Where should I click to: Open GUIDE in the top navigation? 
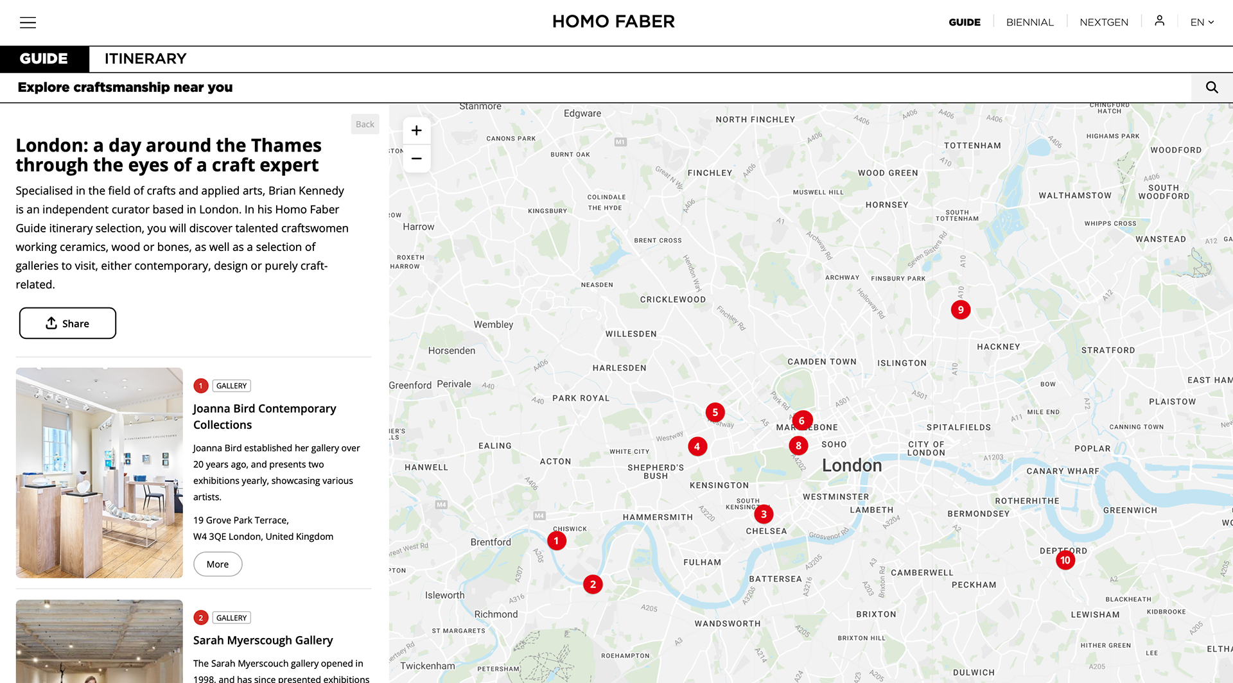pos(965,22)
